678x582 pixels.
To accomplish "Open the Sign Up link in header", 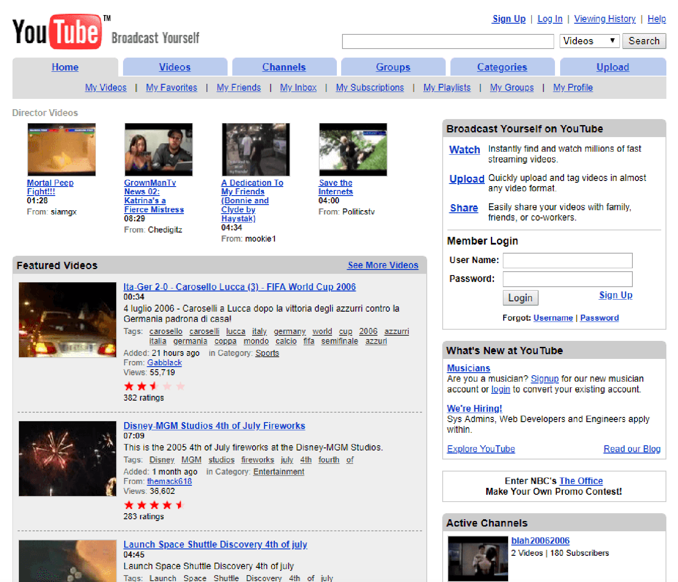I will (509, 19).
